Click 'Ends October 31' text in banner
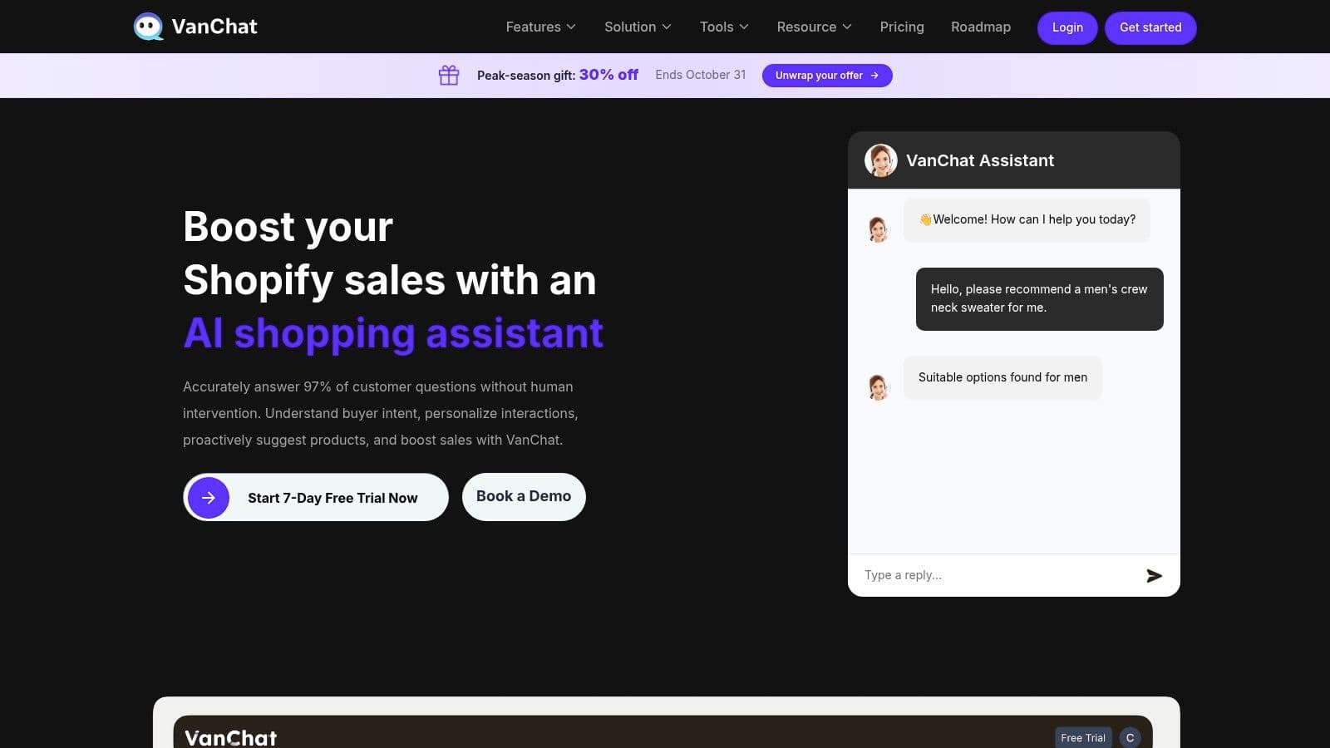Screen dimensions: 1330x748 click(701, 75)
